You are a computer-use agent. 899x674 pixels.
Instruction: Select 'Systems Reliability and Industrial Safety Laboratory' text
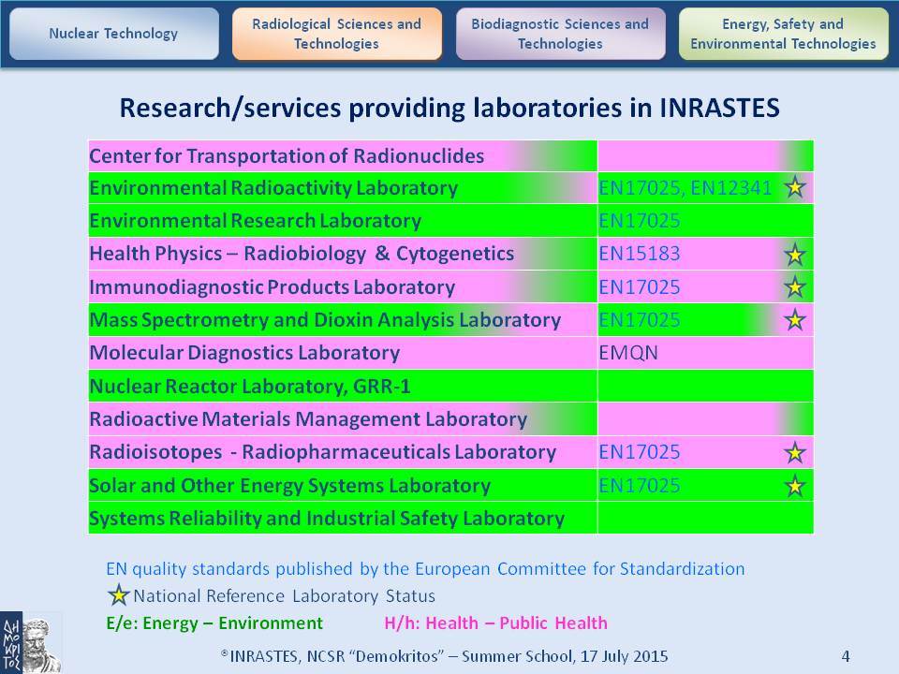327,518
